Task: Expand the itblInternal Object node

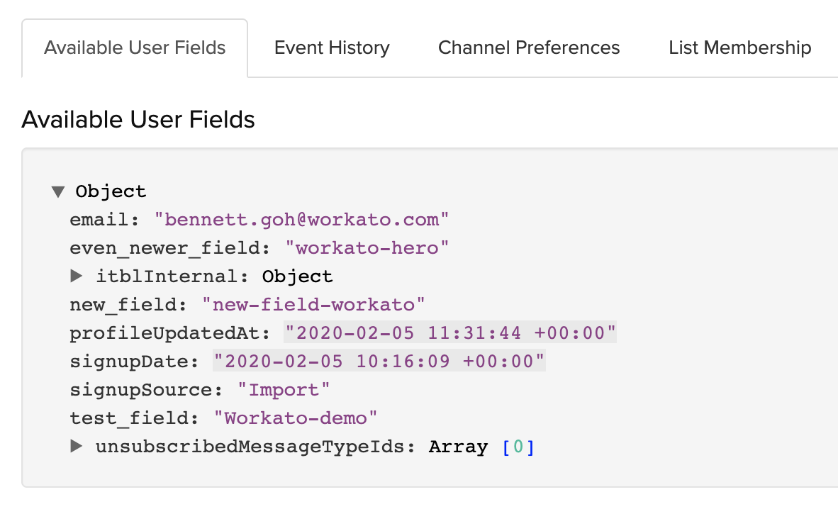Action: 76,276
